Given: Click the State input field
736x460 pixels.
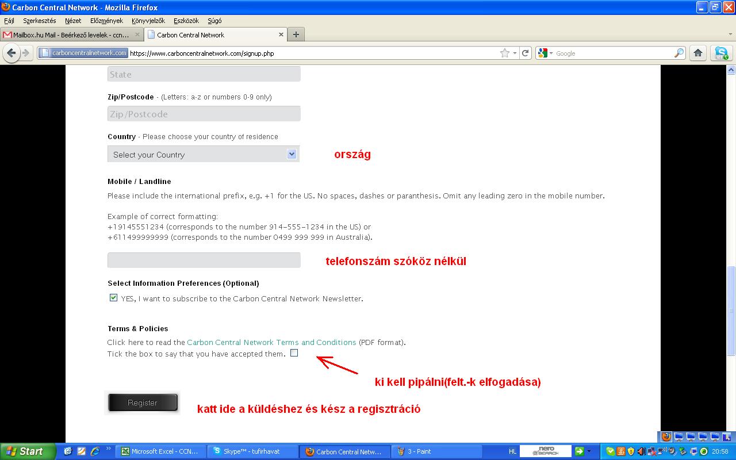Looking at the screenshot, I should click(204, 74).
